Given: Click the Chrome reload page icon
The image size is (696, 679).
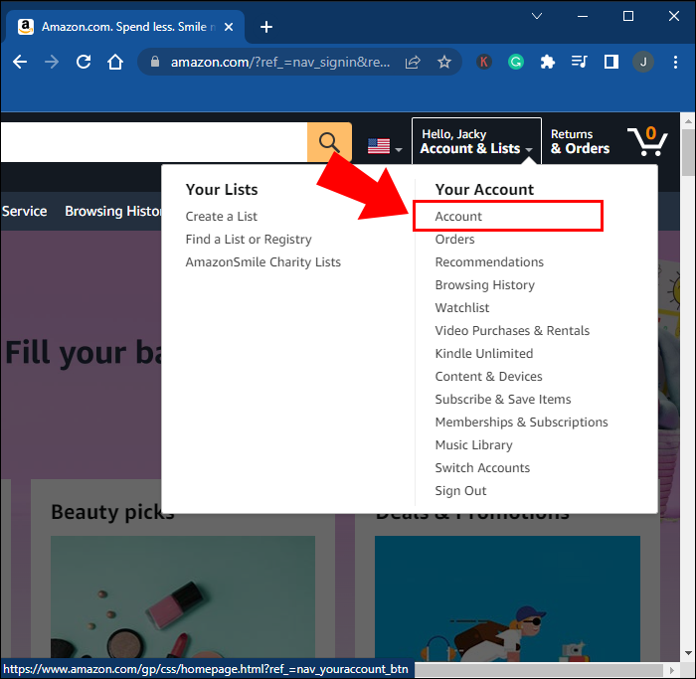Looking at the screenshot, I should tap(84, 62).
